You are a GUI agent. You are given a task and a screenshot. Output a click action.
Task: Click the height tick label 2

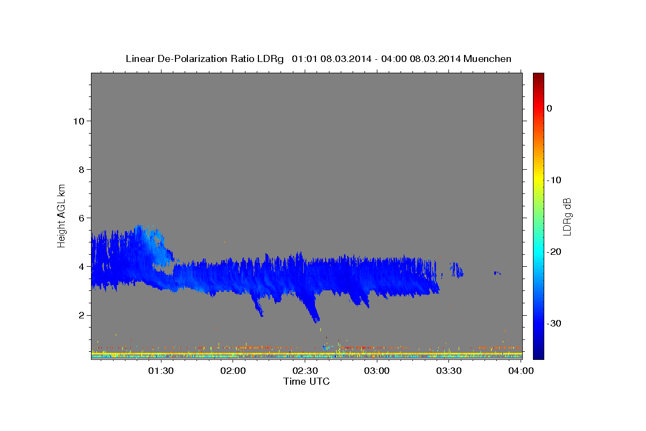80,315
